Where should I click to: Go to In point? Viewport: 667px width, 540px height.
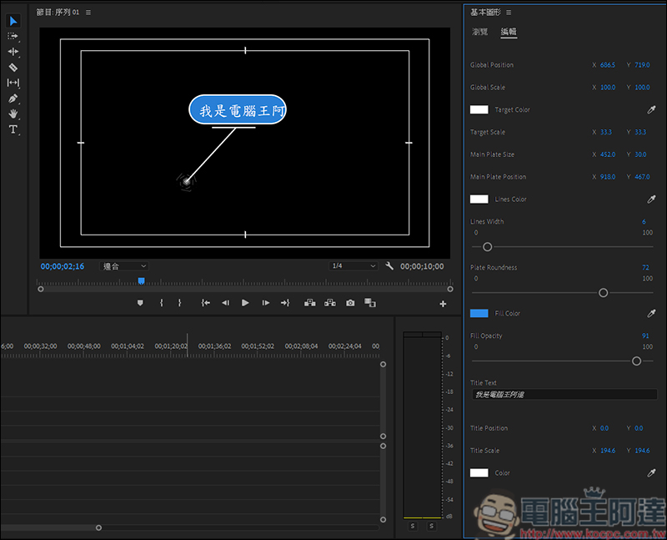coord(205,303)
